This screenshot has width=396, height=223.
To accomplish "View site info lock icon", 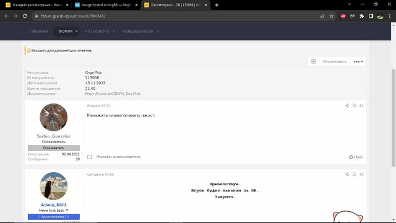I will point(37,16).
